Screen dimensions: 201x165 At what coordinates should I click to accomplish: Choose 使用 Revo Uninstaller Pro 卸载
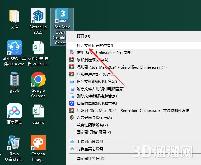click(x=134, y=52)
